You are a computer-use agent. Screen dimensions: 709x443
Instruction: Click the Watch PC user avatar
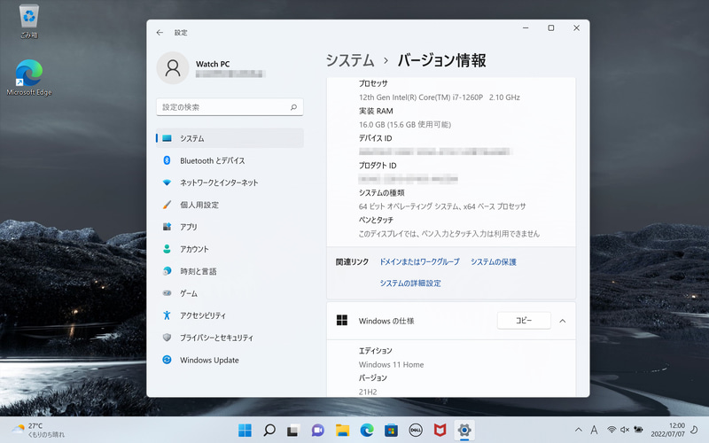point(173,68)
